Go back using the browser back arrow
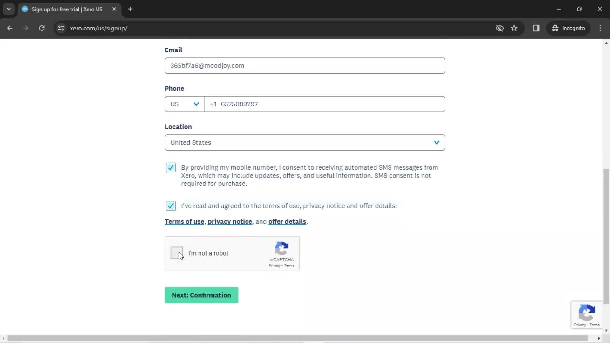 10,28
